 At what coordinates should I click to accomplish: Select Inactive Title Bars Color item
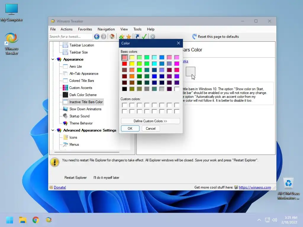[86, 102]
